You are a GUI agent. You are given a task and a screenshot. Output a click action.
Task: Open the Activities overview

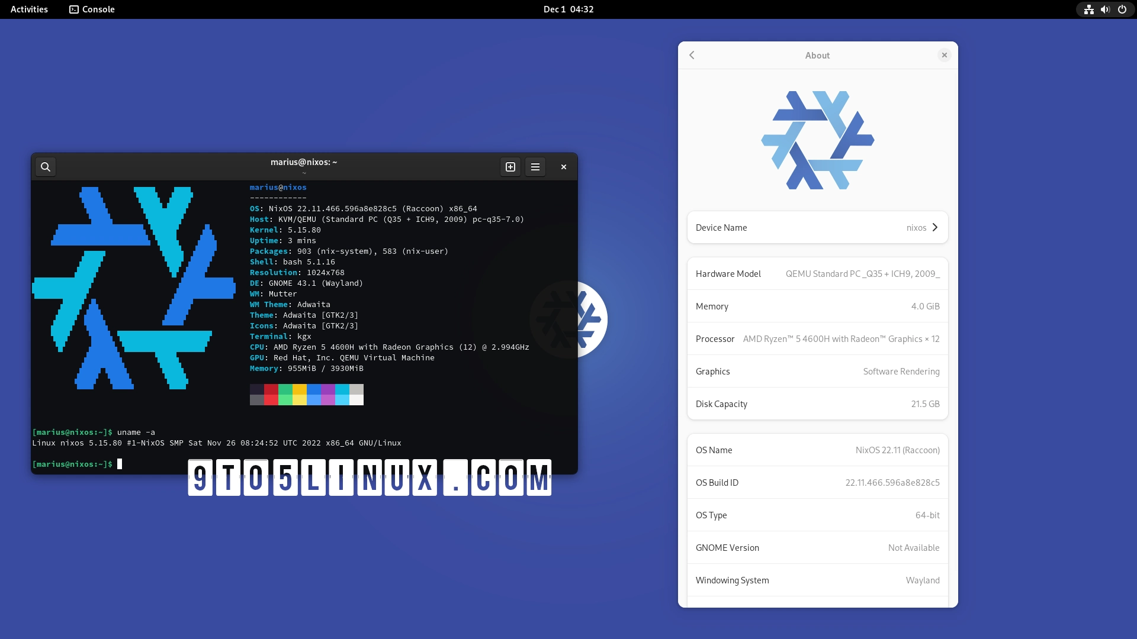[29, 9]
